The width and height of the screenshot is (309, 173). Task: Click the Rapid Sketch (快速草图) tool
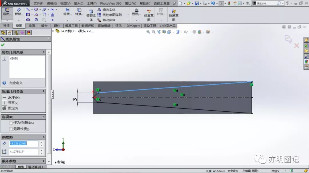[174, 15]
